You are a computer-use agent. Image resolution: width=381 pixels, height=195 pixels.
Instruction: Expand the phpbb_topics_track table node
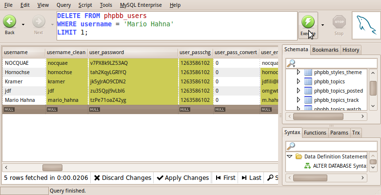[299, 100]
